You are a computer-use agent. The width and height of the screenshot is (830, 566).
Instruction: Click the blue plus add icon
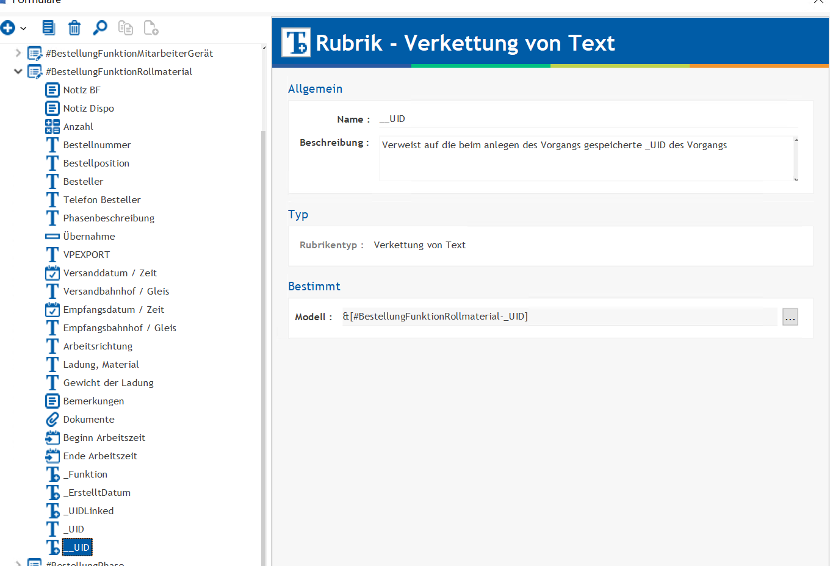(x=7, y=28)
